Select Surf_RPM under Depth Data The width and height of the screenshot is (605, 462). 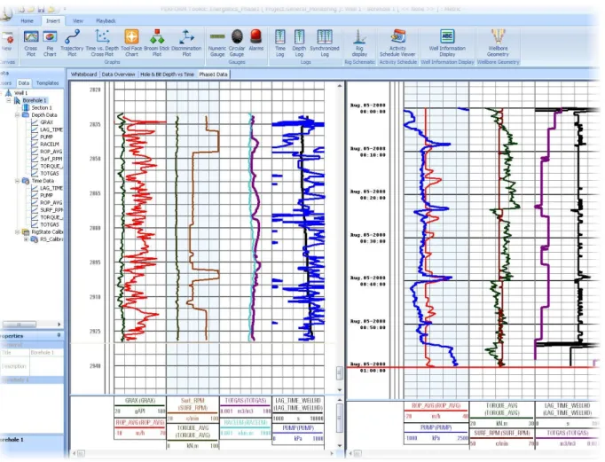pyautogui.click(x=51, y=159)
